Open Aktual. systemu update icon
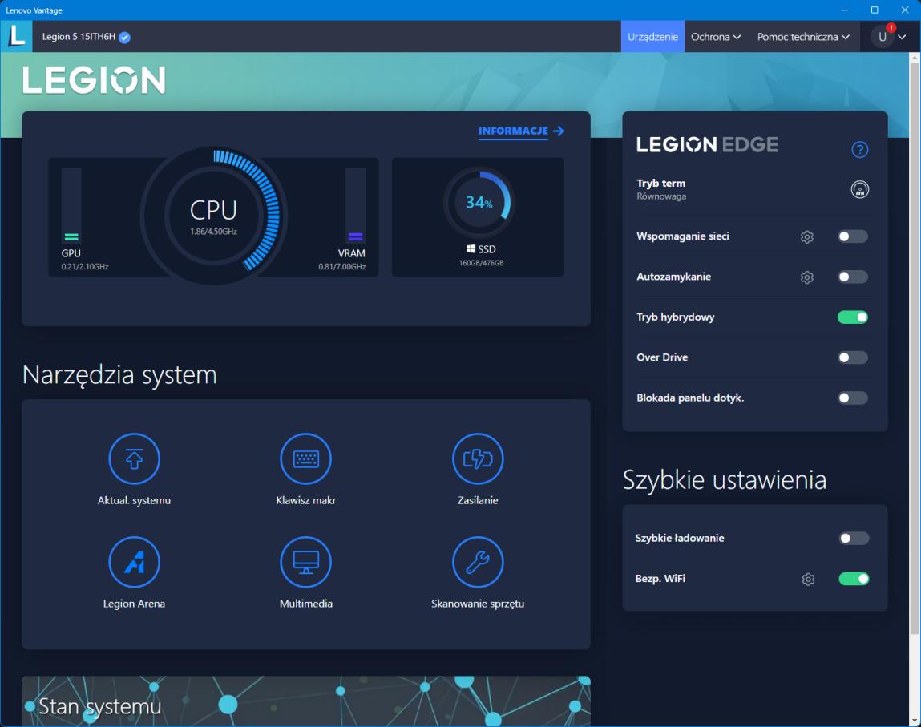The width and height of the screenshot is (921, 727). coord(134,459)
